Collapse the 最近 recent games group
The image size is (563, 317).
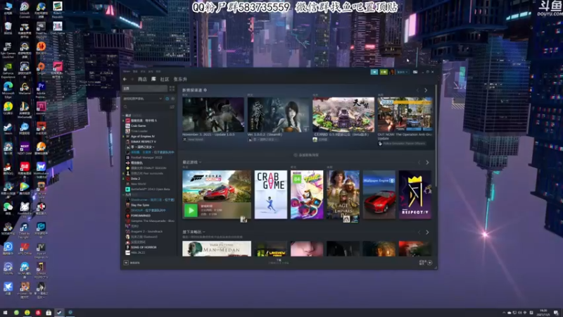pos(124,116)
